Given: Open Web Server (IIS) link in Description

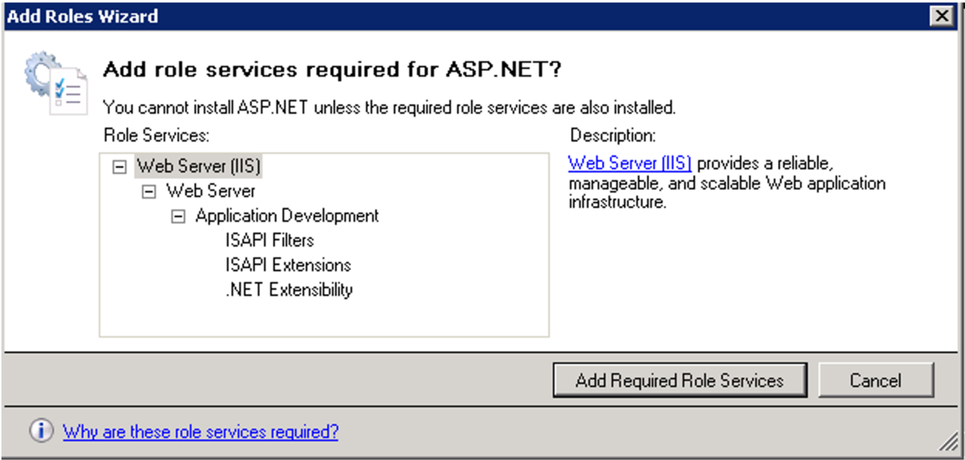Looking at the screenshot, I should (629, 162).
